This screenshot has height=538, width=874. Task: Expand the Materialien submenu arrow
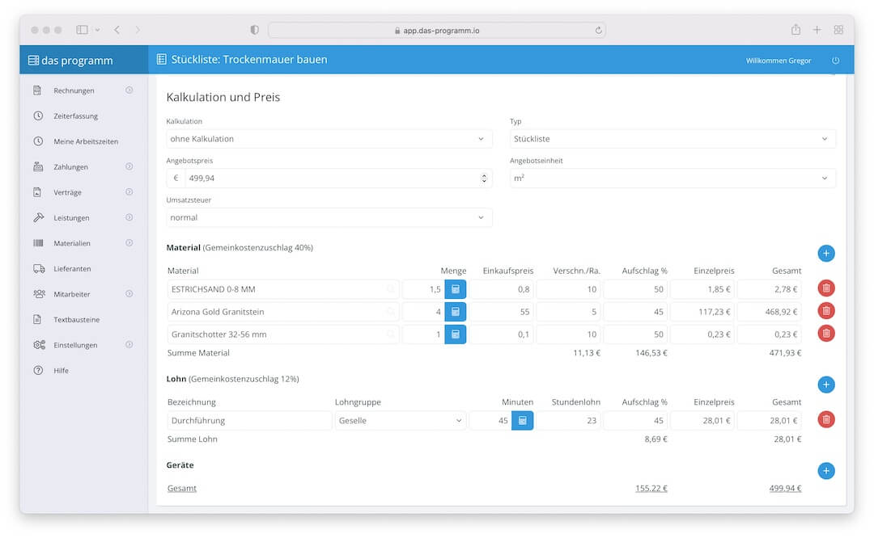(129, 242)
